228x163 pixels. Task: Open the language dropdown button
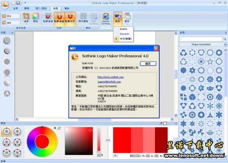click(118, 19)
